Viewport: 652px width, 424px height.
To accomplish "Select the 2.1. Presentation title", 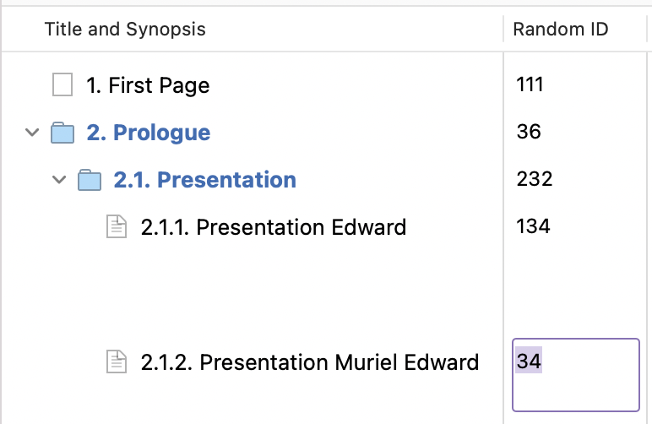I will pyautogui.click(x=204, y=180).
